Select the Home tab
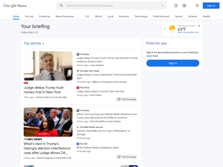This screenshot has height=167, width=223. tap(16, 16)
